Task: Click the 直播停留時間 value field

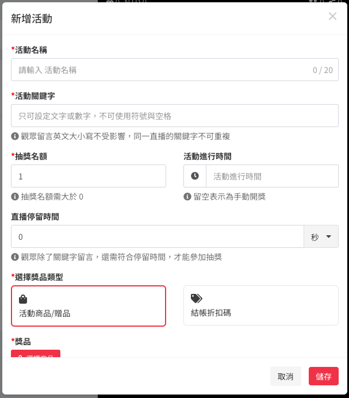Action: (x=157, y=236)
